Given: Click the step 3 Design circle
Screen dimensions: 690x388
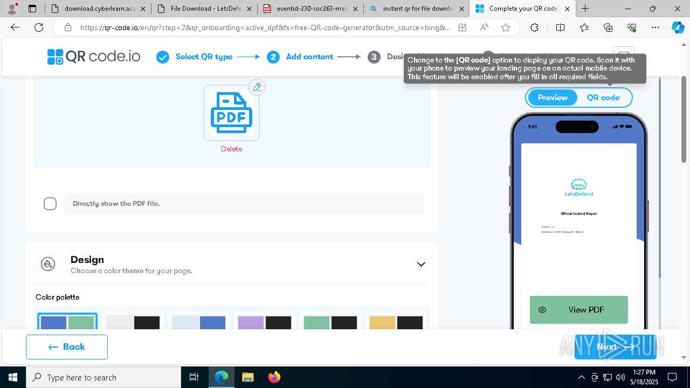Looking at the screenshot, I should click(x=374, y=57).
